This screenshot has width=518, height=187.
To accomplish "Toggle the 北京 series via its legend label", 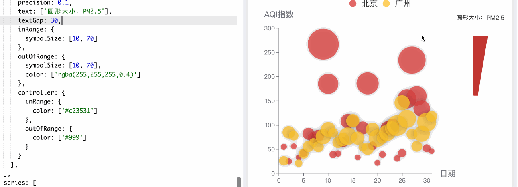I will (x=370, y=4).
